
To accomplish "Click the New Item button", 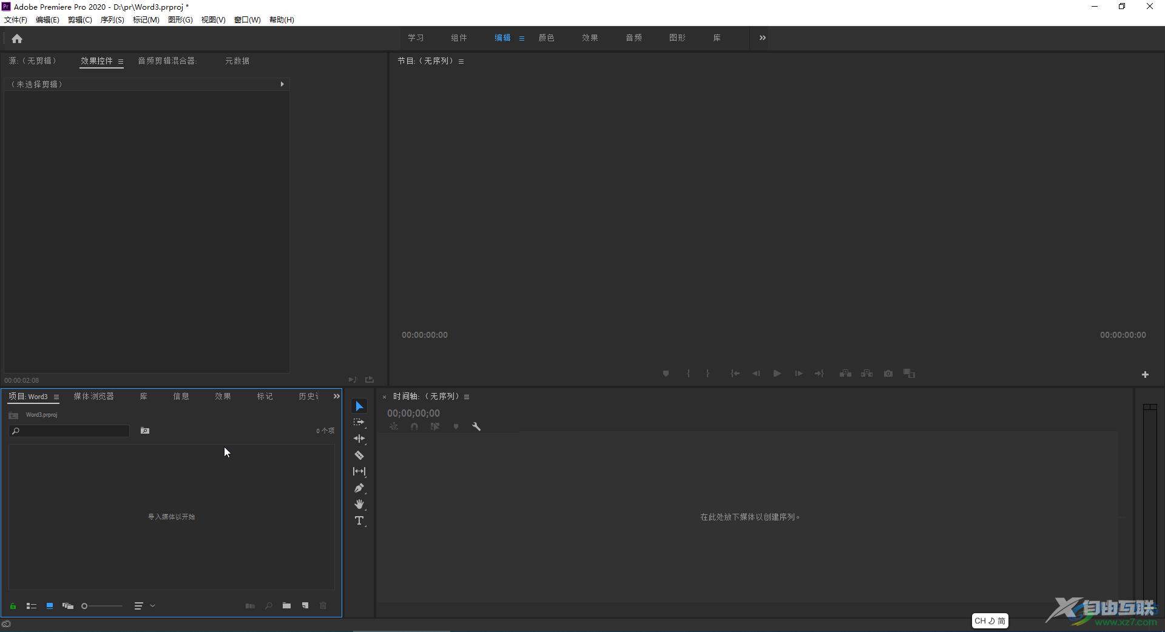I will point(305,606).
